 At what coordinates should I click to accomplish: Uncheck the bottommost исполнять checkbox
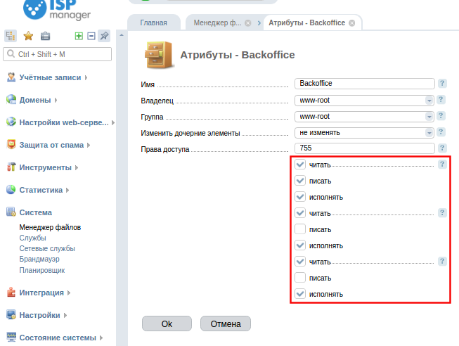click(x=300, y=294)
